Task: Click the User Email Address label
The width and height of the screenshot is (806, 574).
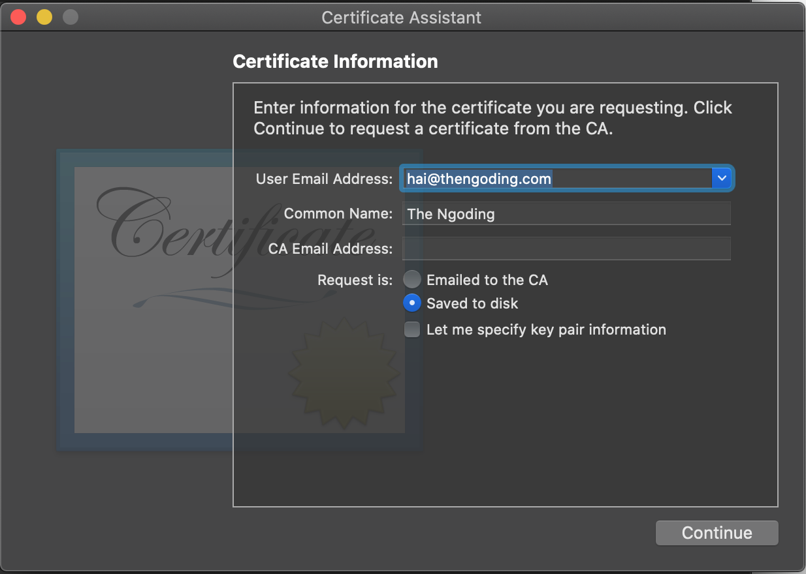Action: coord(324,179)
